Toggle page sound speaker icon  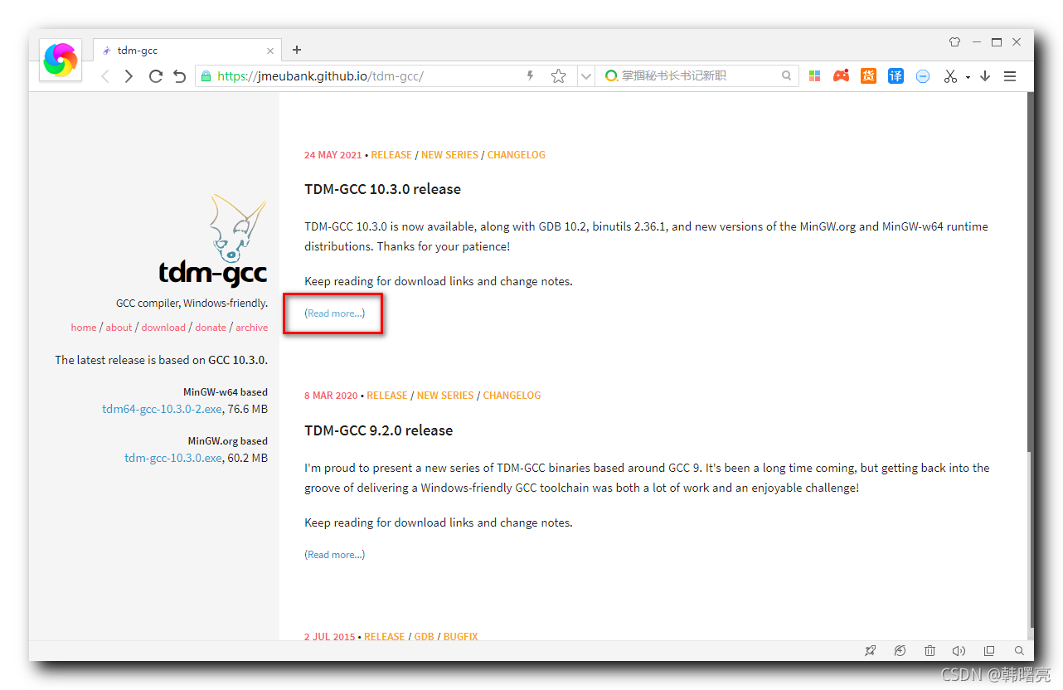pos(959,651)
